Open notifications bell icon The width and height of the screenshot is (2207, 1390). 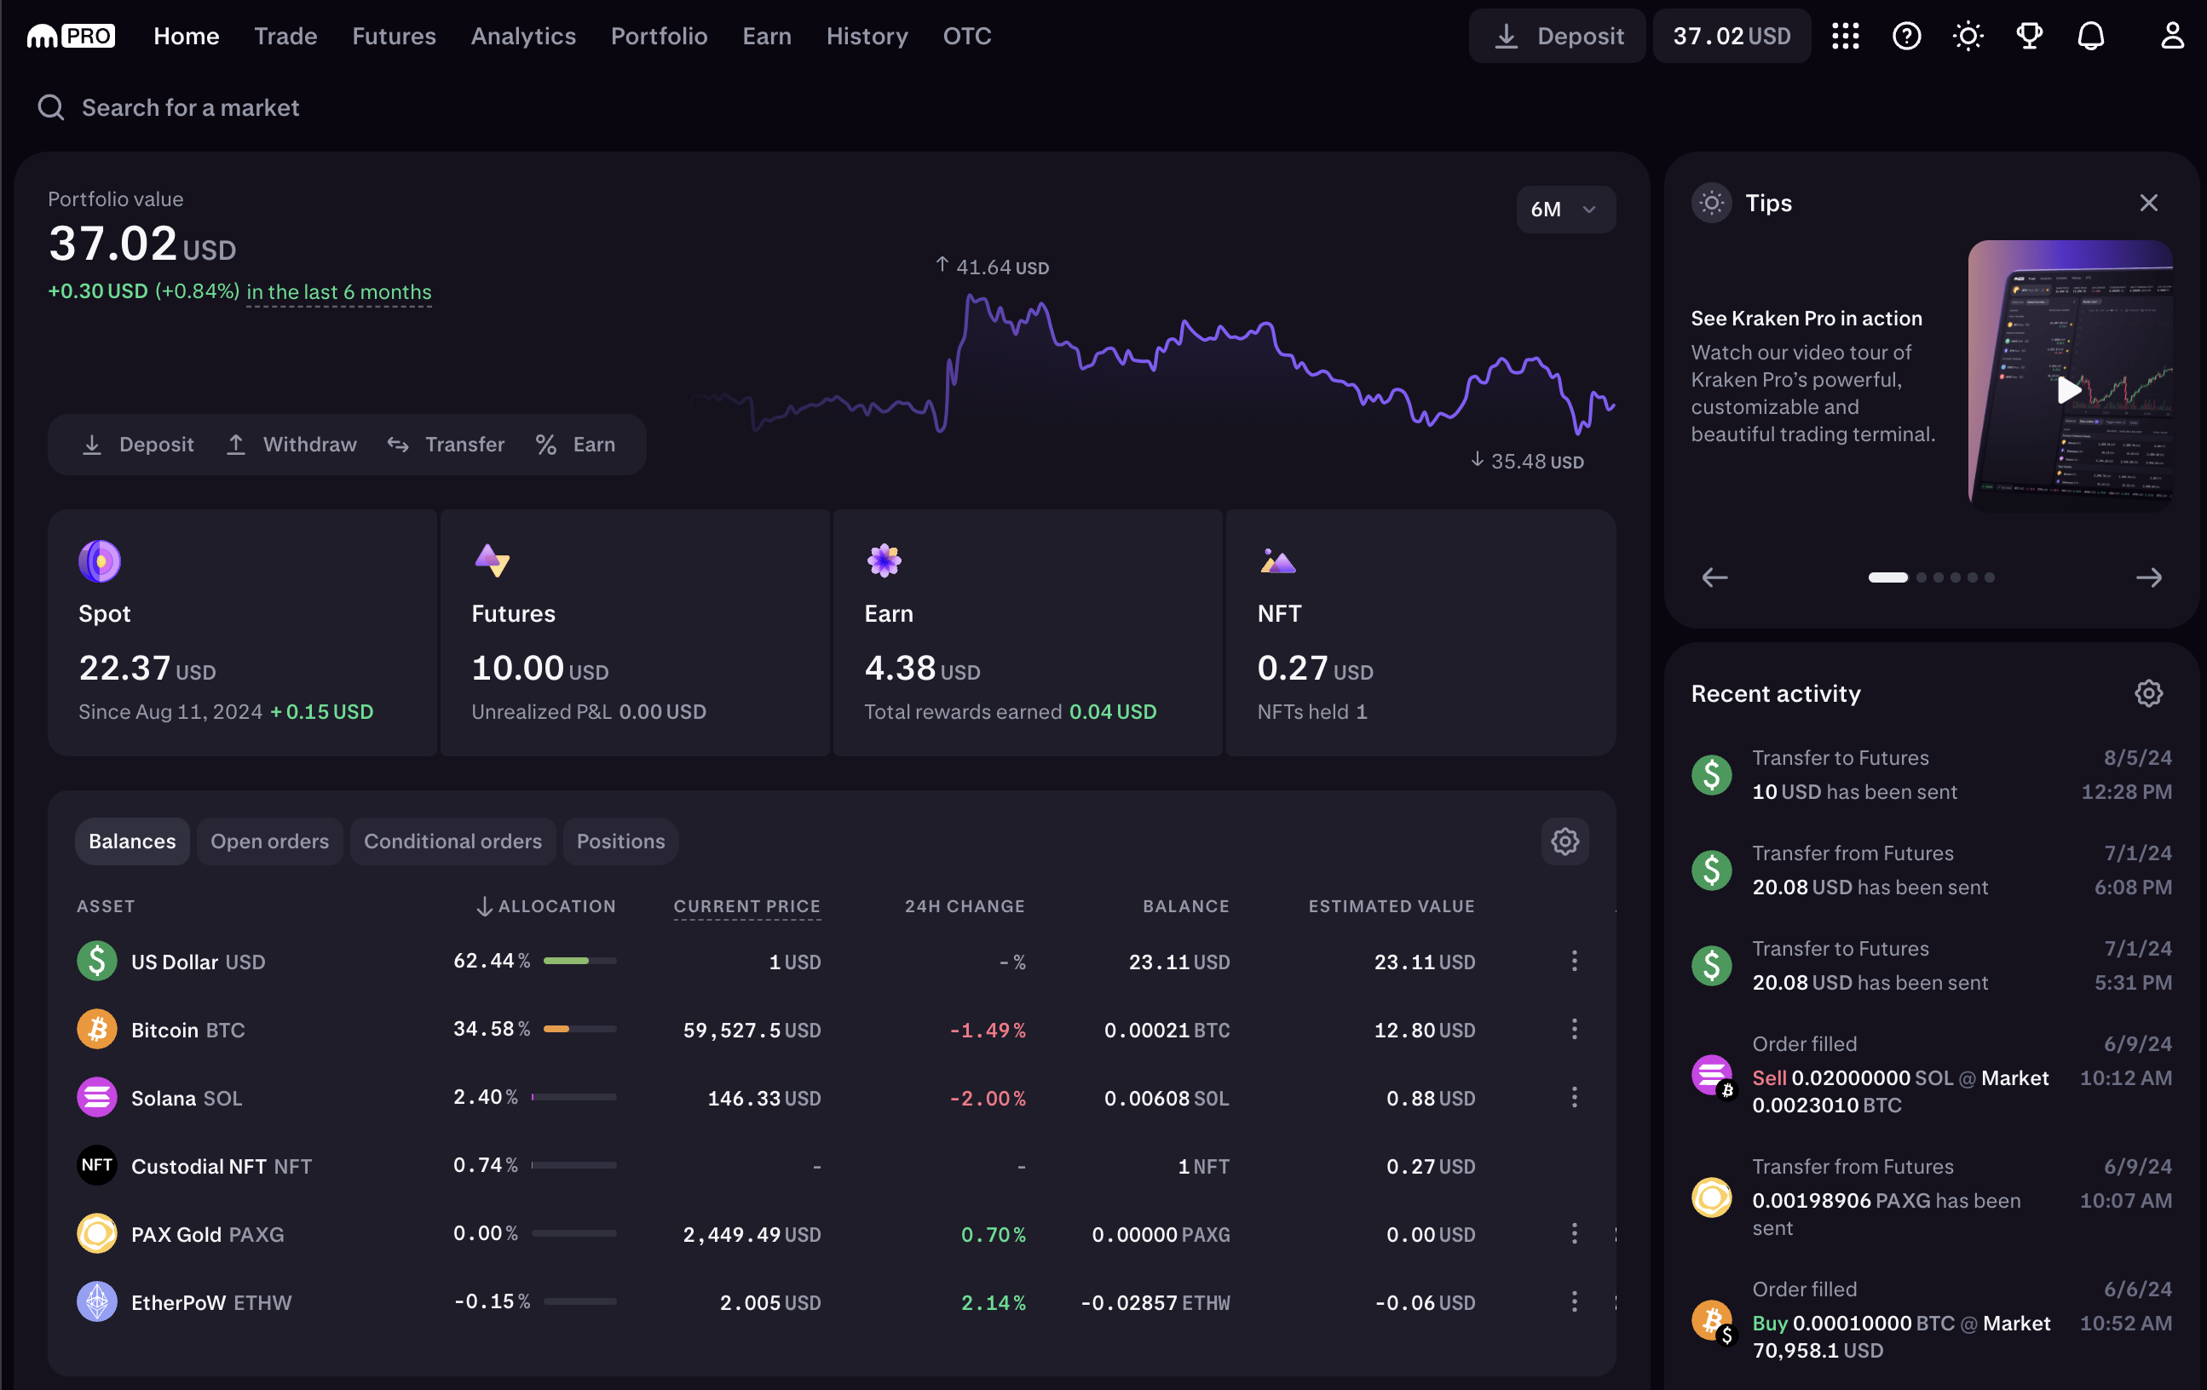[x=2090, y=36]
